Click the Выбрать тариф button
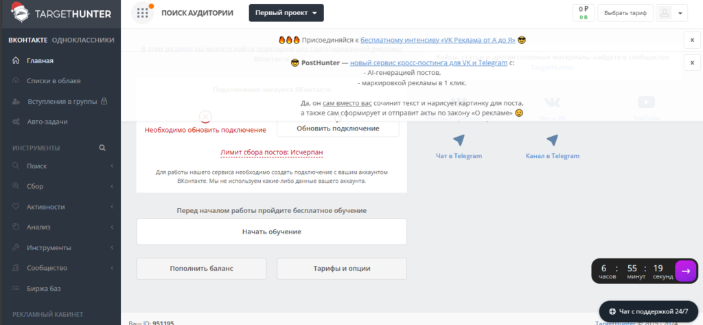Viewport: 703px width, 325px height. click(625, 13)
